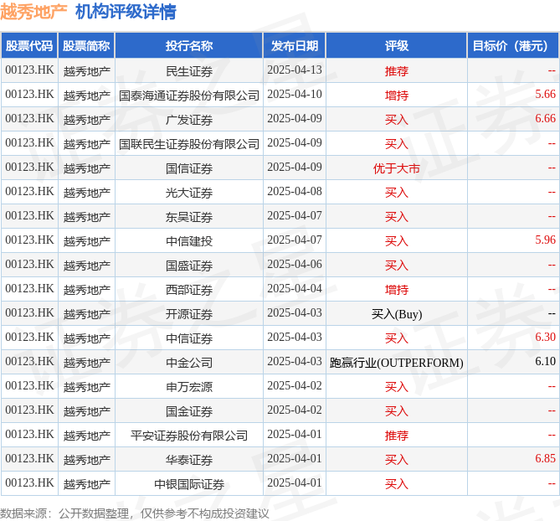The image size is (560, 521).
Task: Click the target price 5.96
Action: (545, 240)
